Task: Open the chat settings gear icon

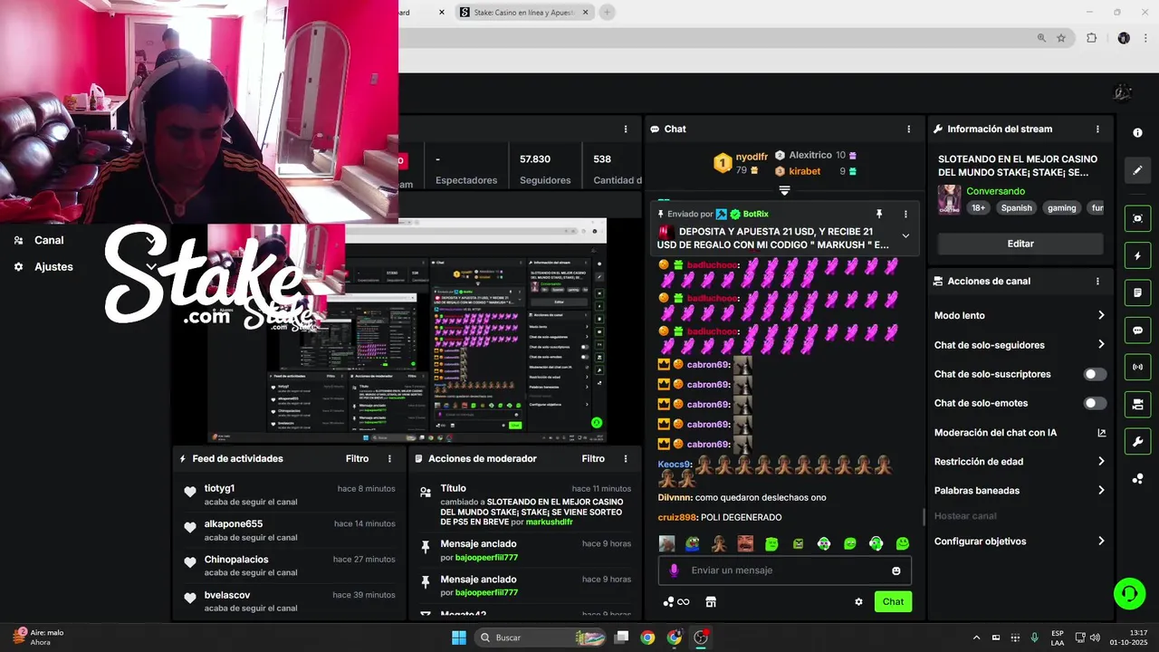Action: pos(858,601)
